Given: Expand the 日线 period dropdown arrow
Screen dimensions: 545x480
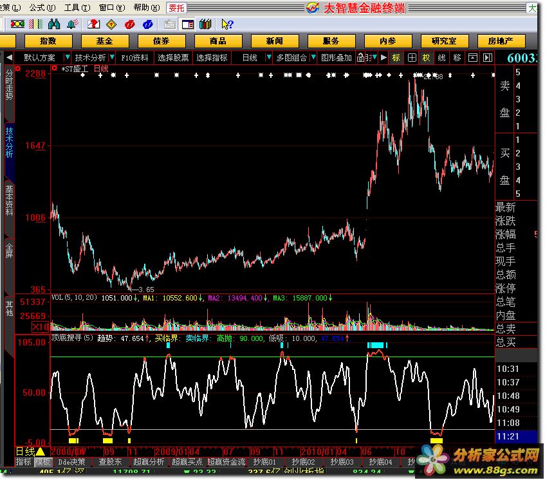Looking at the screenshot, I should click(268, 57).
